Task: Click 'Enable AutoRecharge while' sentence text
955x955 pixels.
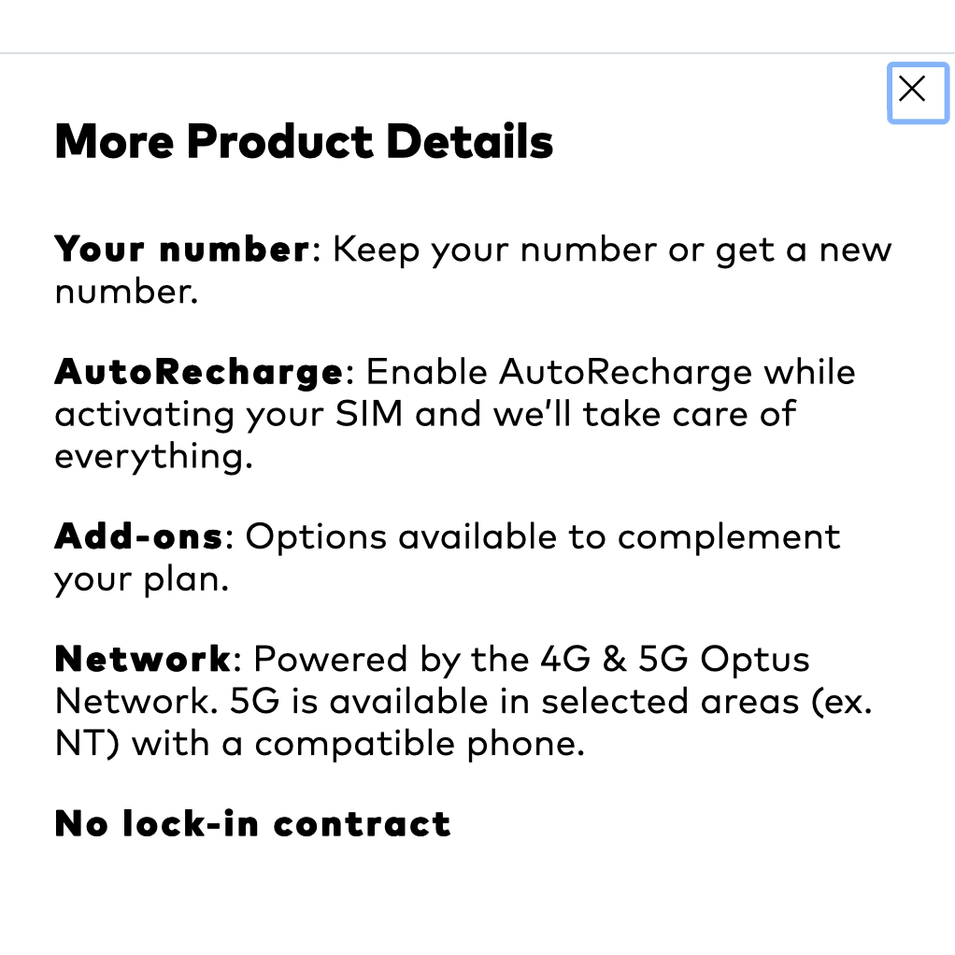Action: pos(610,372)
